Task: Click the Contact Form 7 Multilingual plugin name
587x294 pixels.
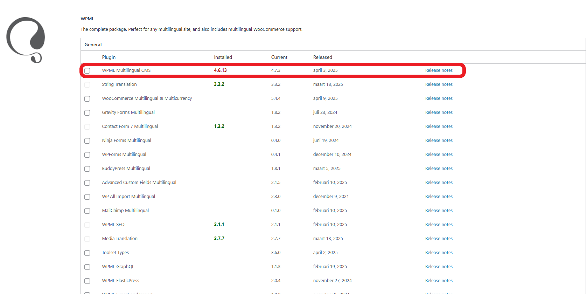Action: coord(130,127)
